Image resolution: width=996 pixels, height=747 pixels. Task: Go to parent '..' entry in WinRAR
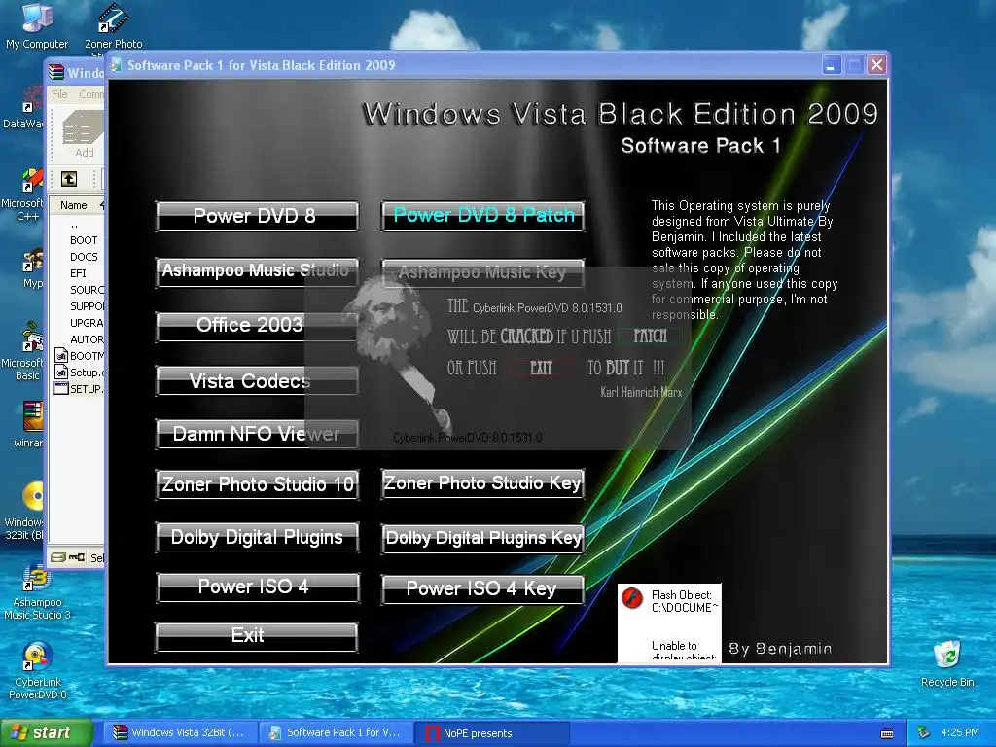click(x=74, y=225)
